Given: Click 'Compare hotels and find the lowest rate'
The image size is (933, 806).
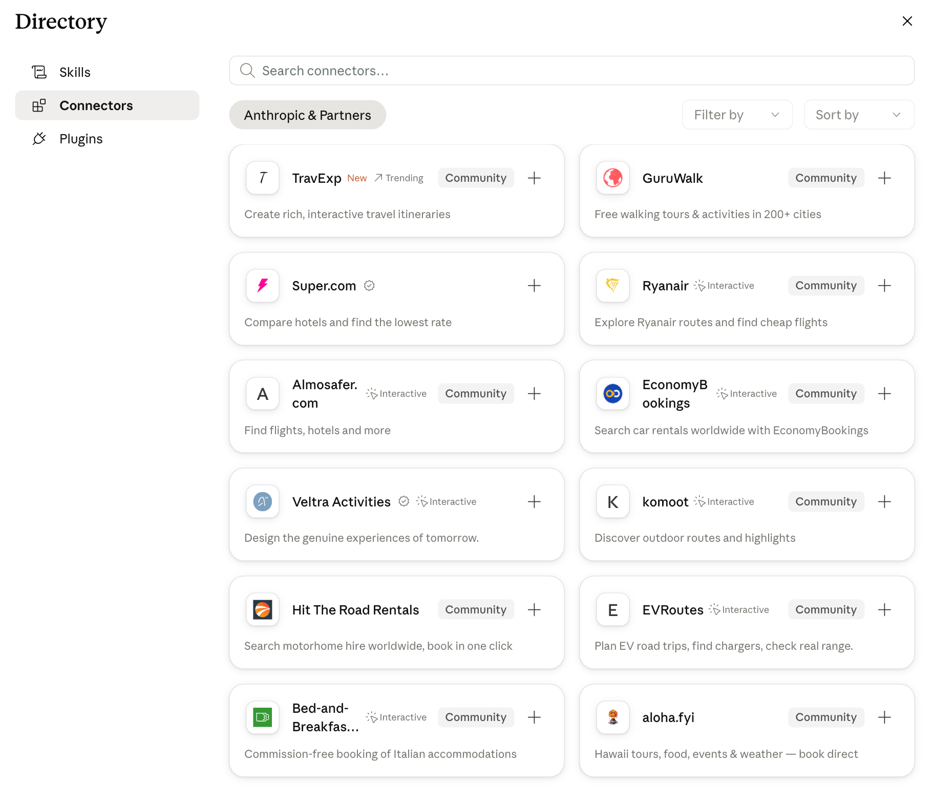Looking at the screenshot, I should pyautogui.click(x=348, y=323).
